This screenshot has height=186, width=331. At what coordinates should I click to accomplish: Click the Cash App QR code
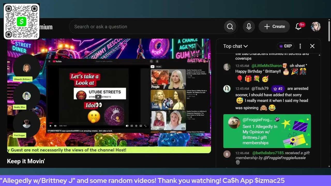(22, 21)
